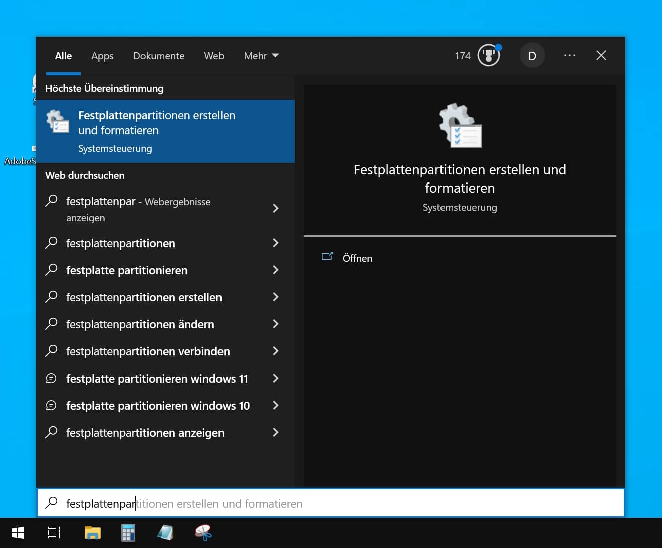This screenshot has height=548, width=662.
Task: Launch the notepad-style app on the taskbar
Action: [x=165, y=533]
